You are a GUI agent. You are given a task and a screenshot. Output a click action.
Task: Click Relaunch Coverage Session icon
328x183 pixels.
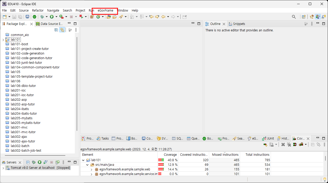click(x=265, y=144)
